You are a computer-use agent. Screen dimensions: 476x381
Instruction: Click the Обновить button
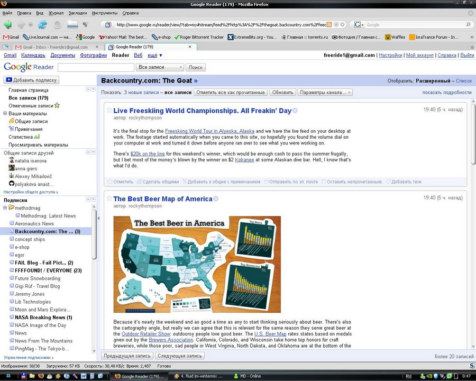pos(282,93)
